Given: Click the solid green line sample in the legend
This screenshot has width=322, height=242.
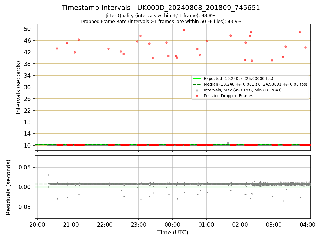Looking at the screenshot, I should click(x=197, y=79).
